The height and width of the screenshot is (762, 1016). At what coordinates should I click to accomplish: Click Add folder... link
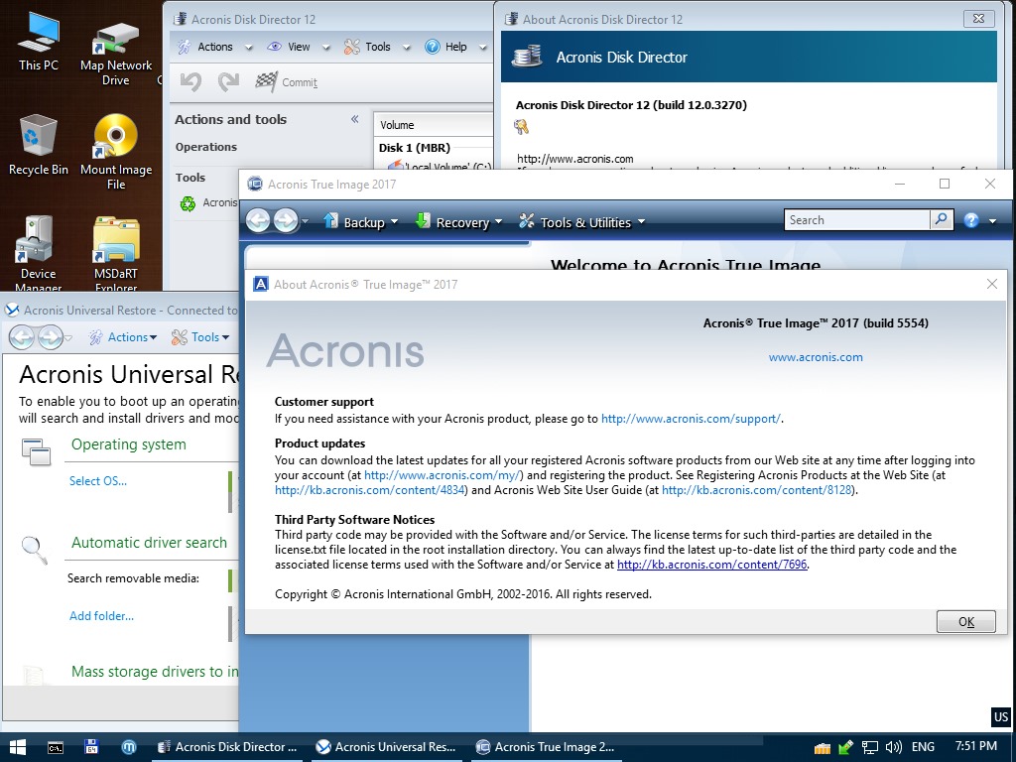(x=102, y=615)
